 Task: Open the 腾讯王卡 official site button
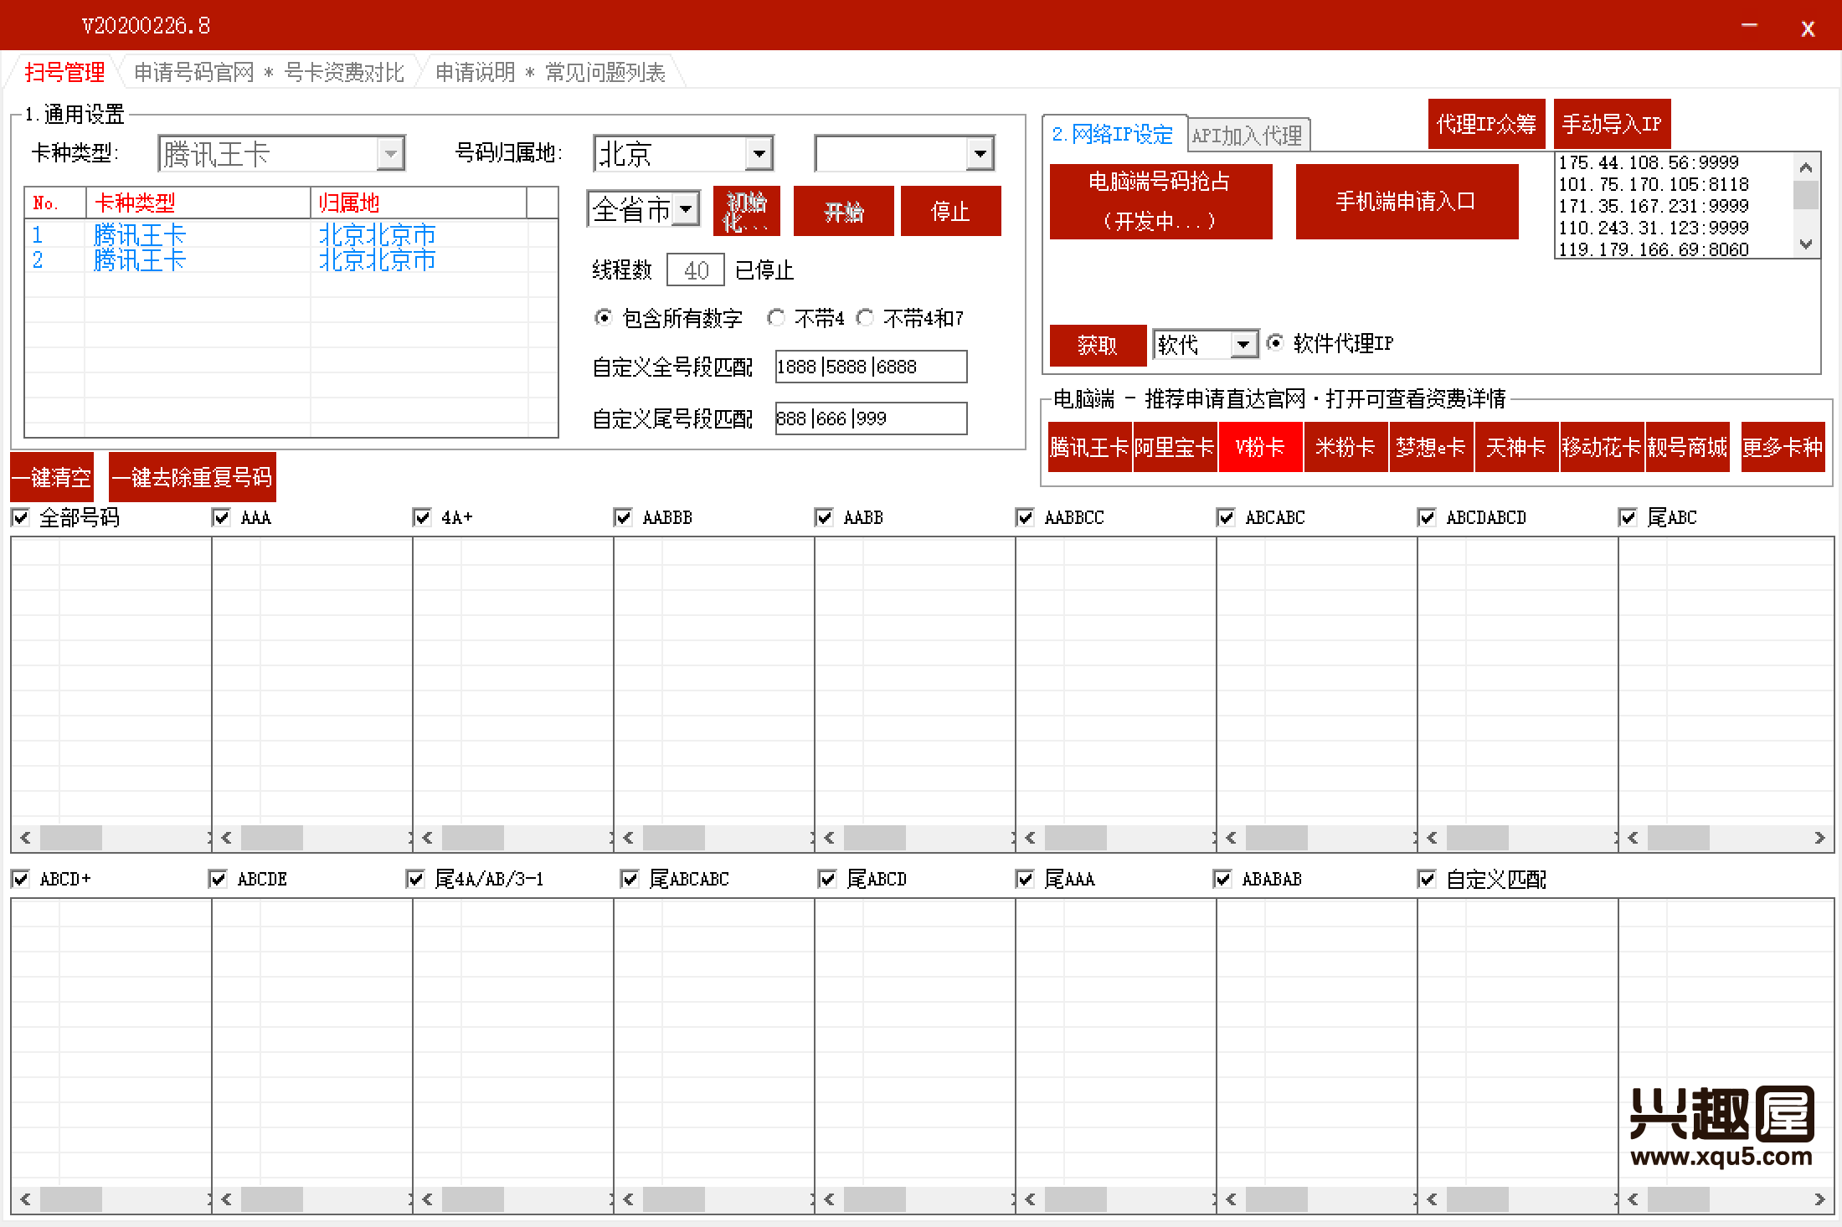(1089, 447)
